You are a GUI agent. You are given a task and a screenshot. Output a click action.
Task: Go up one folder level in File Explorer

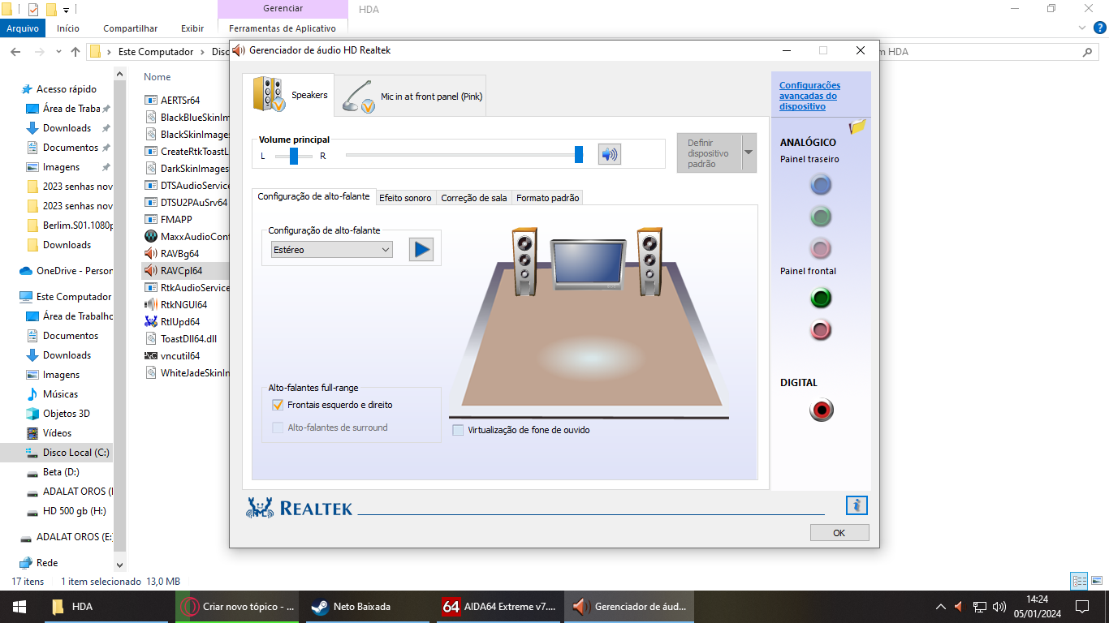click(x=76, y=52)
